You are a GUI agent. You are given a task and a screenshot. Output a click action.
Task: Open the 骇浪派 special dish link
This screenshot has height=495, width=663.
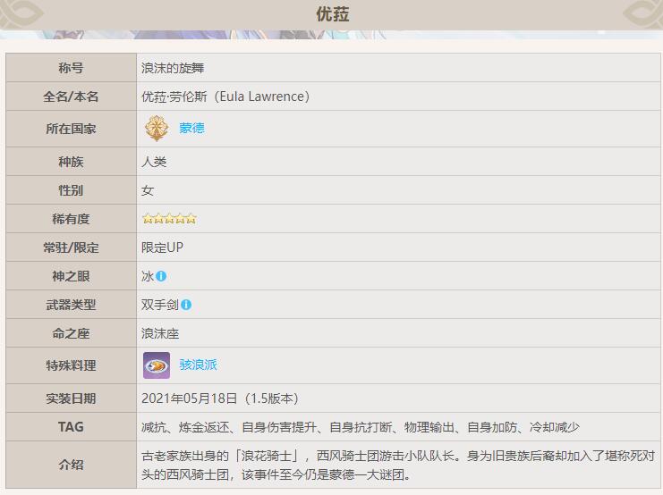pos(198,365)
